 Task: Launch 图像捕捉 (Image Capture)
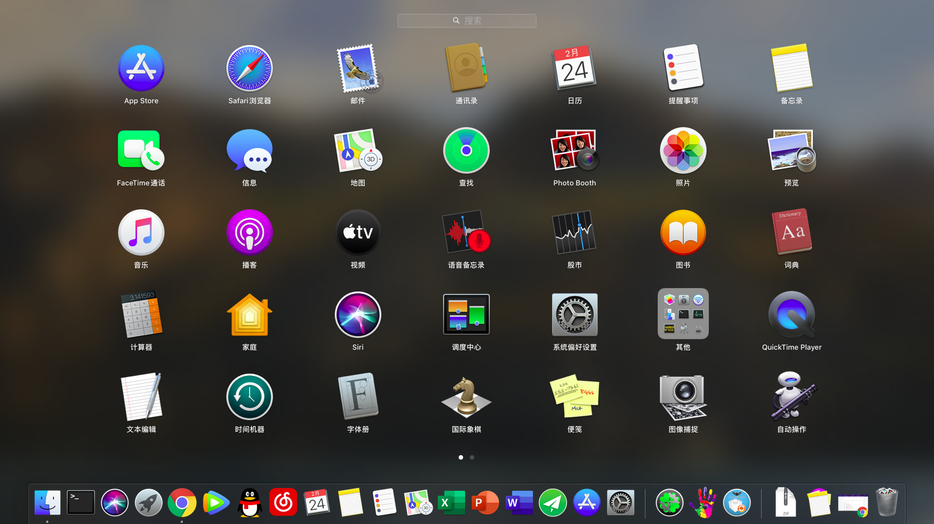(x=683, y=397)
